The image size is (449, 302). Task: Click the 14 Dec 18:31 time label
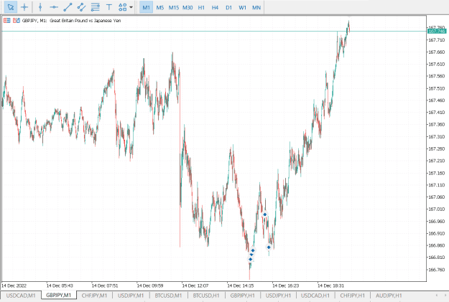(330, 286)
